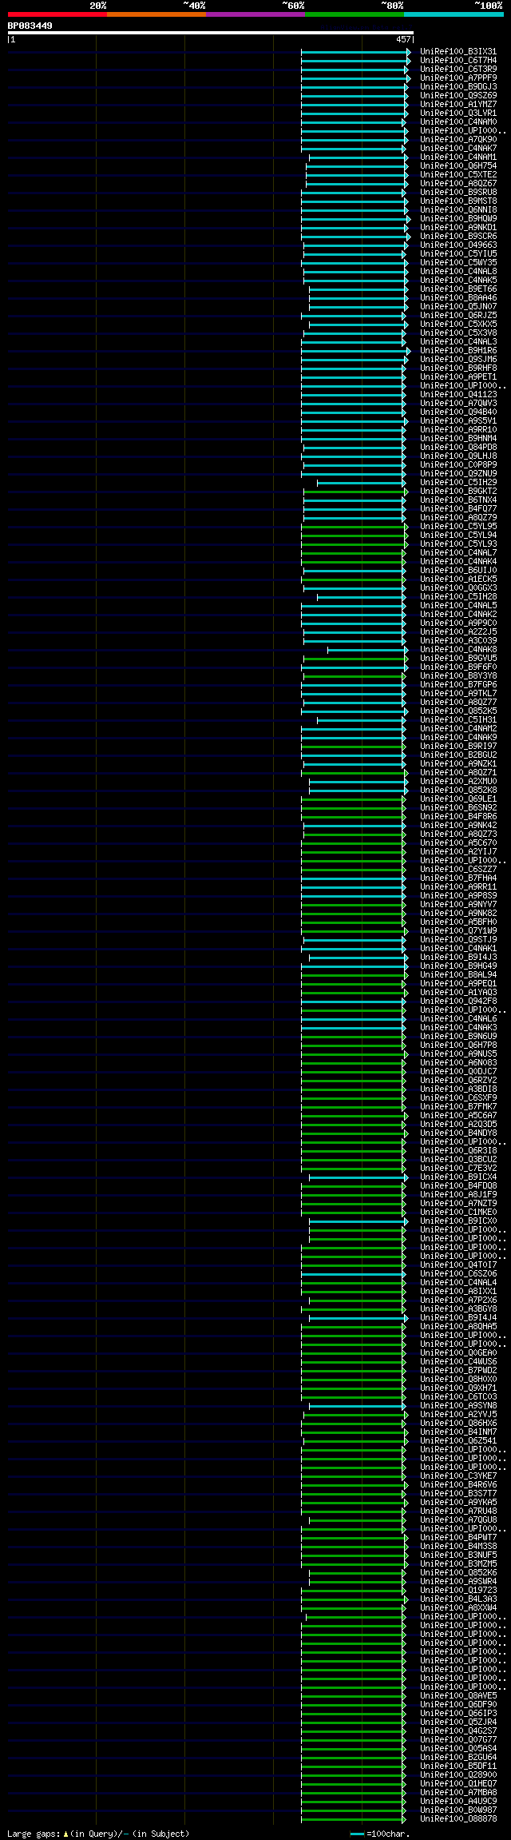Image resolution: width=511 pixels, height=1840 pixels.
Task: Open hit UniRef100_A7QK90
Action: coord(458,140)
